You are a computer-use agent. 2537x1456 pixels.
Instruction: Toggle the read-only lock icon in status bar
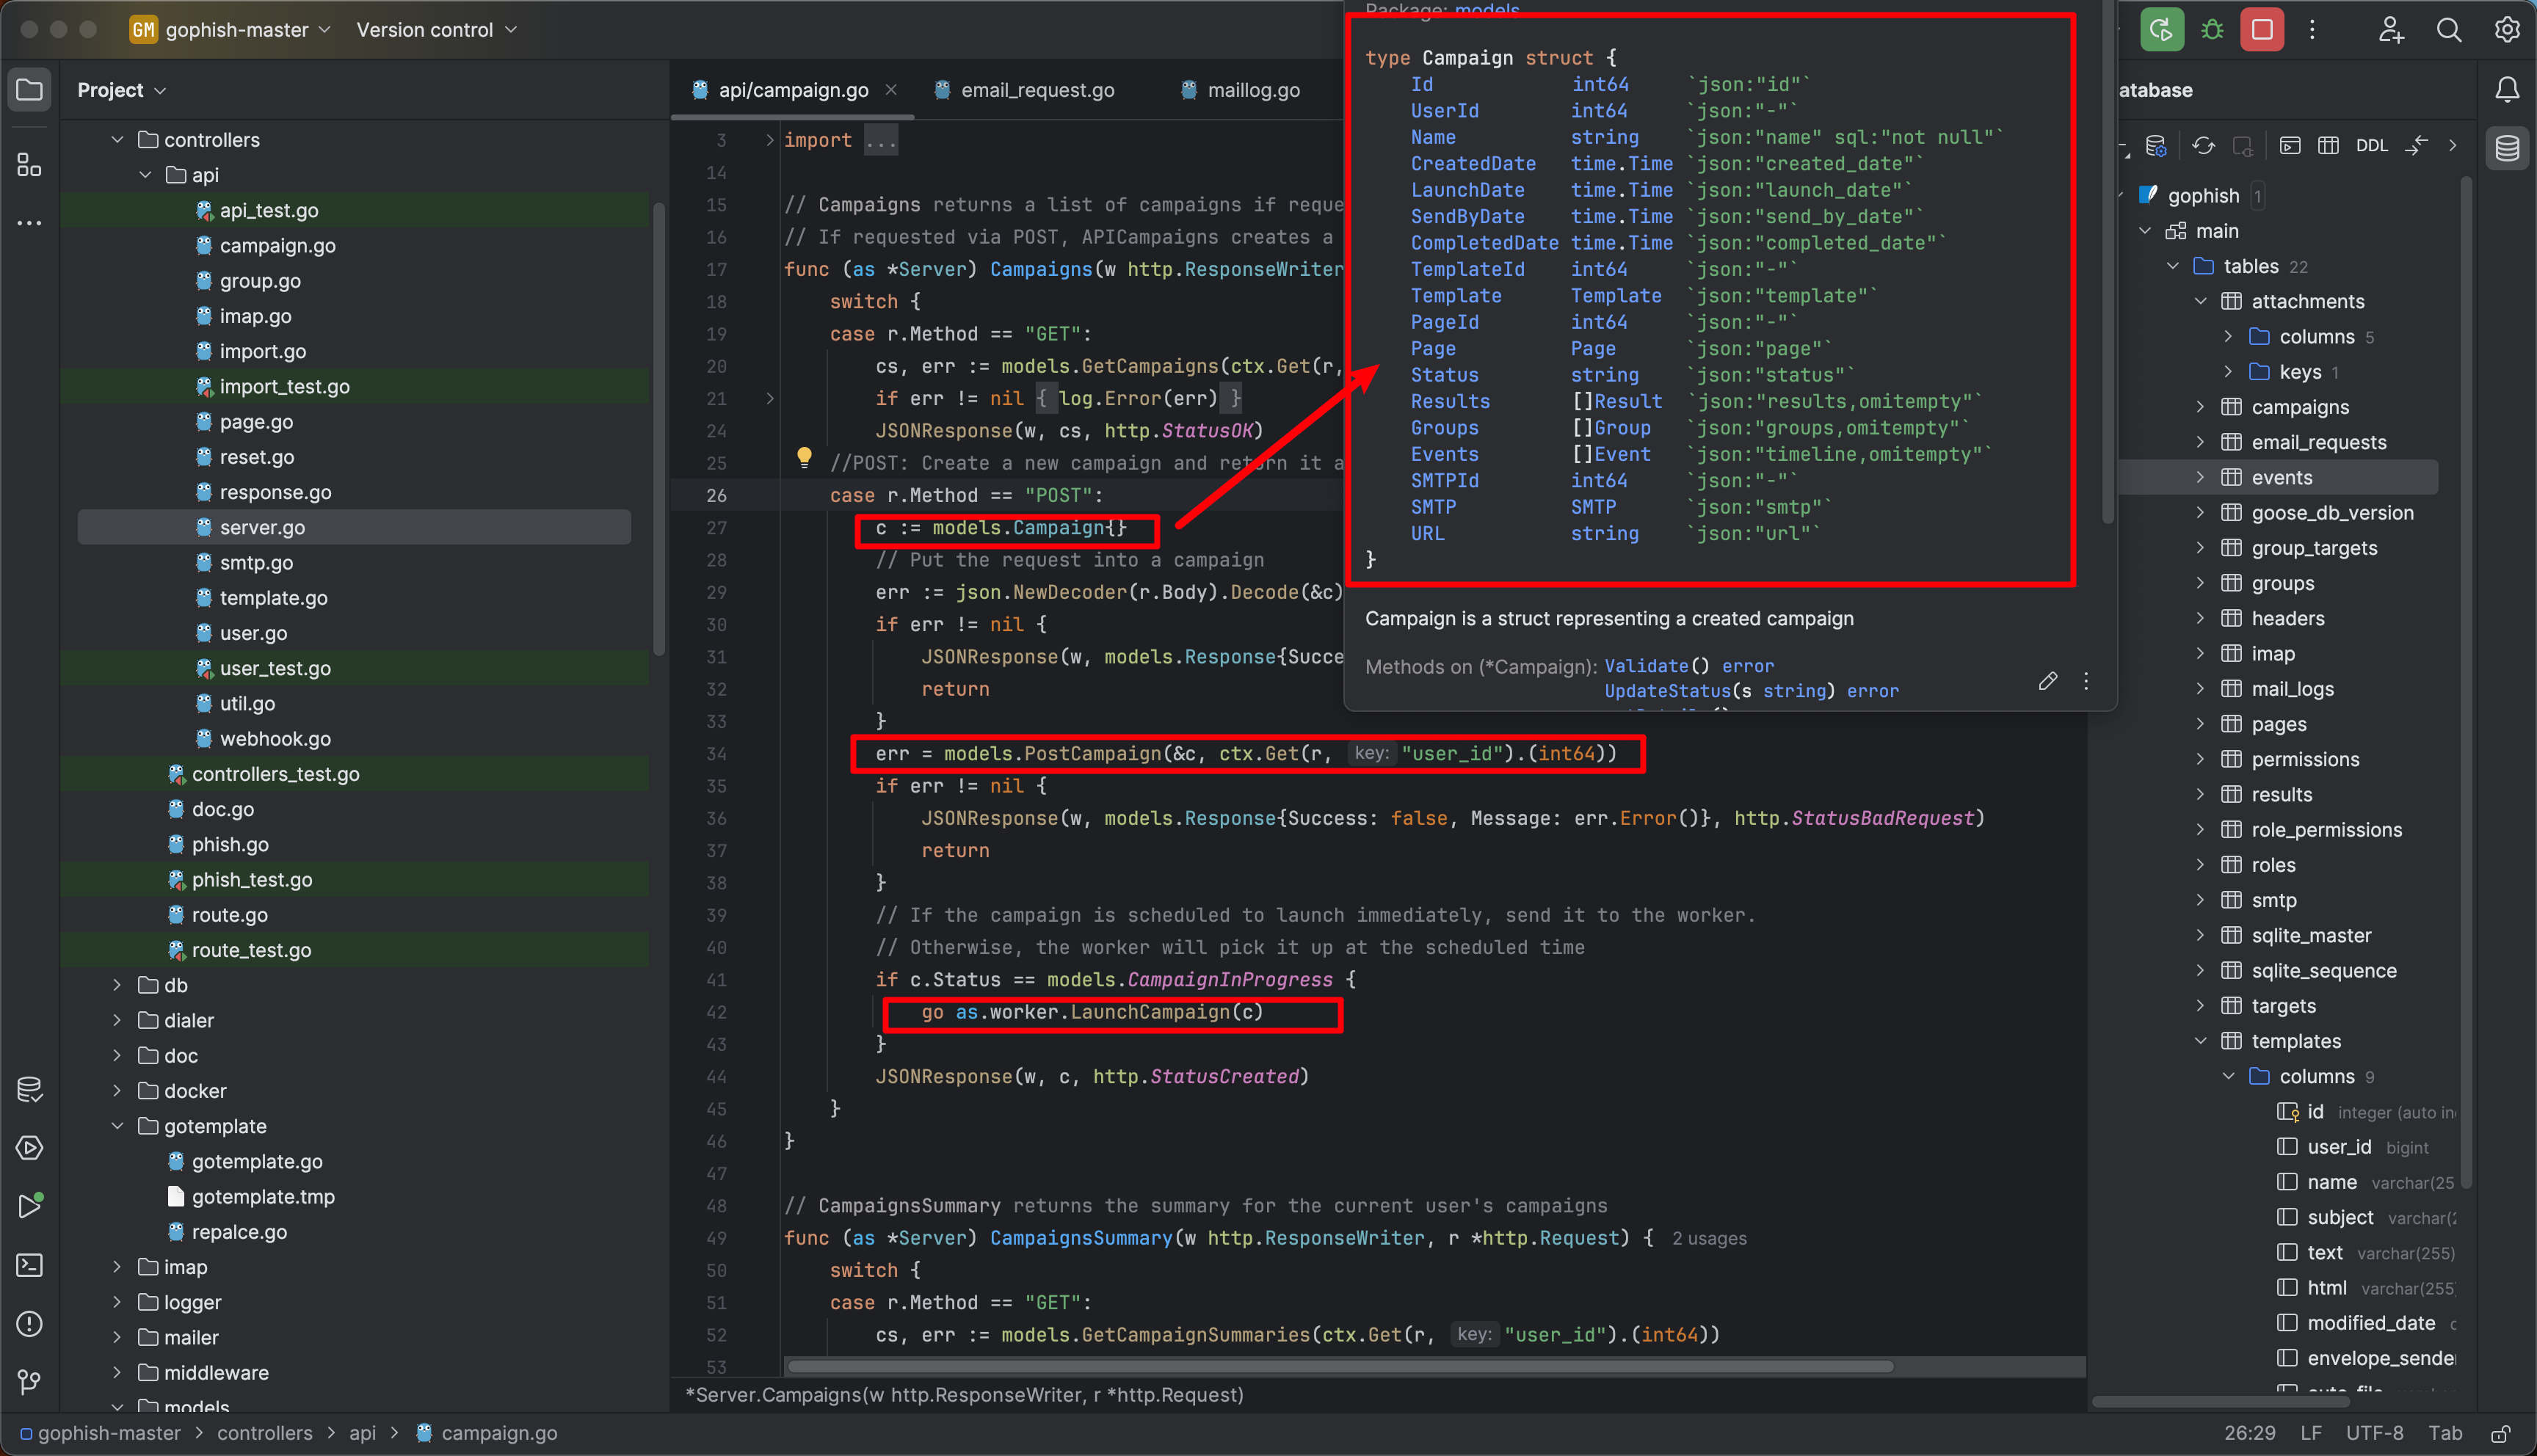pos(2499,1433)
